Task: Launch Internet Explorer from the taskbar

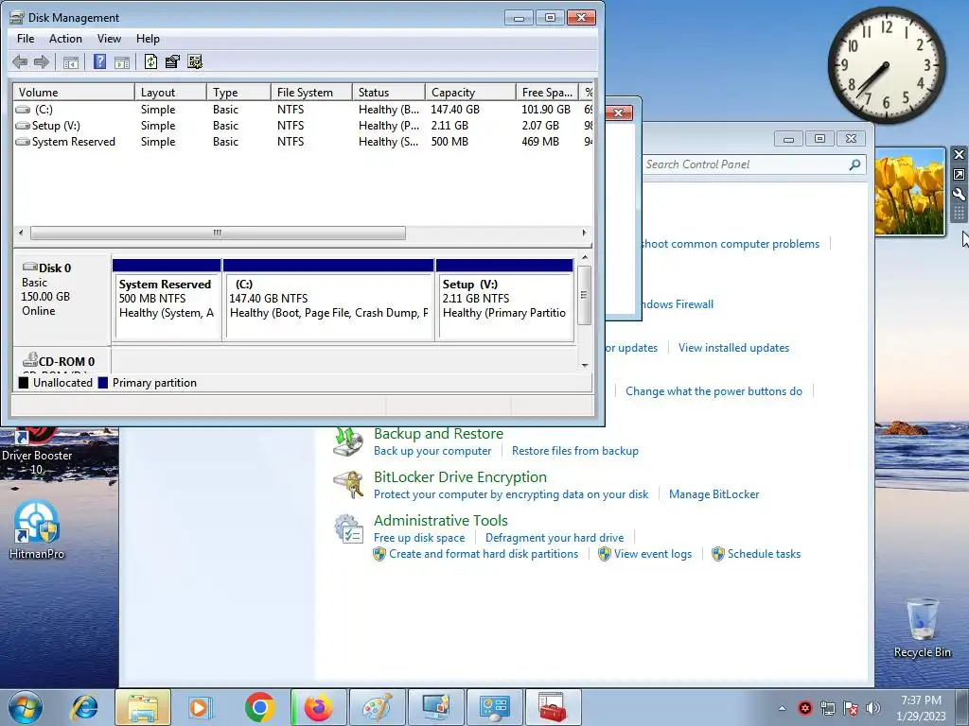Action: [84, 707]
